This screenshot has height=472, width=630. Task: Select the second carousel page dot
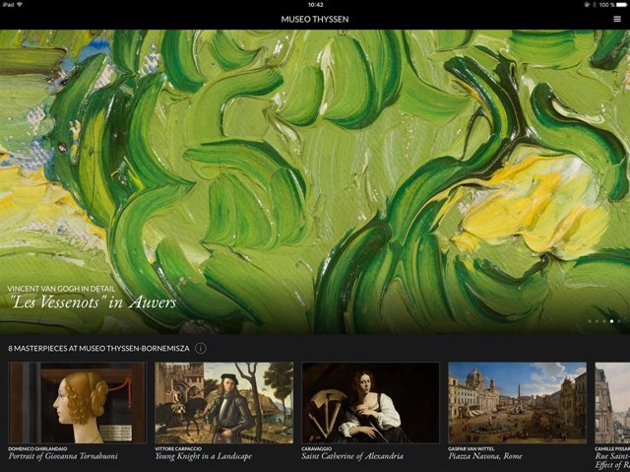pos(597,321)
